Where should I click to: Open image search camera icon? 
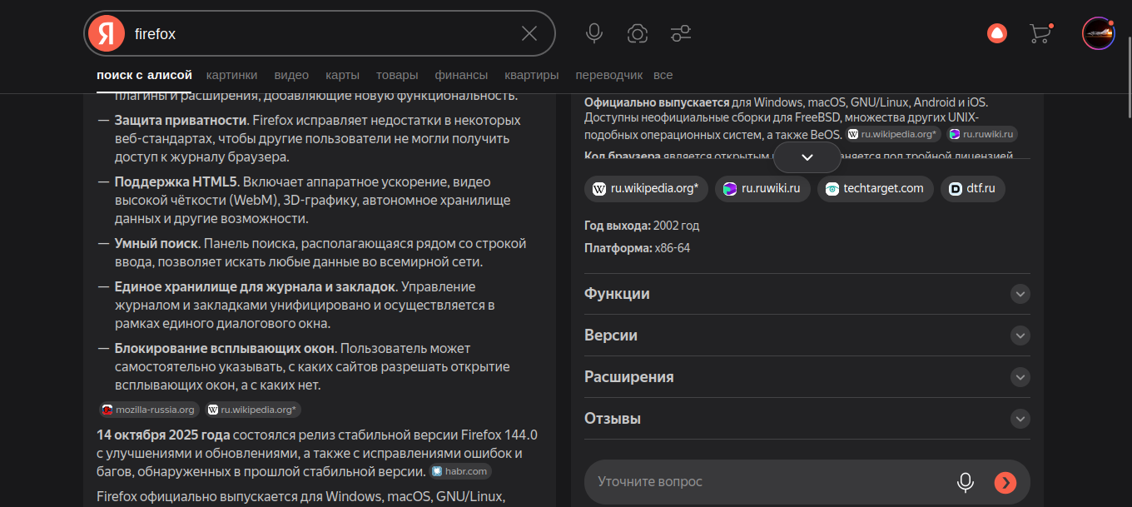coord(638,33)
